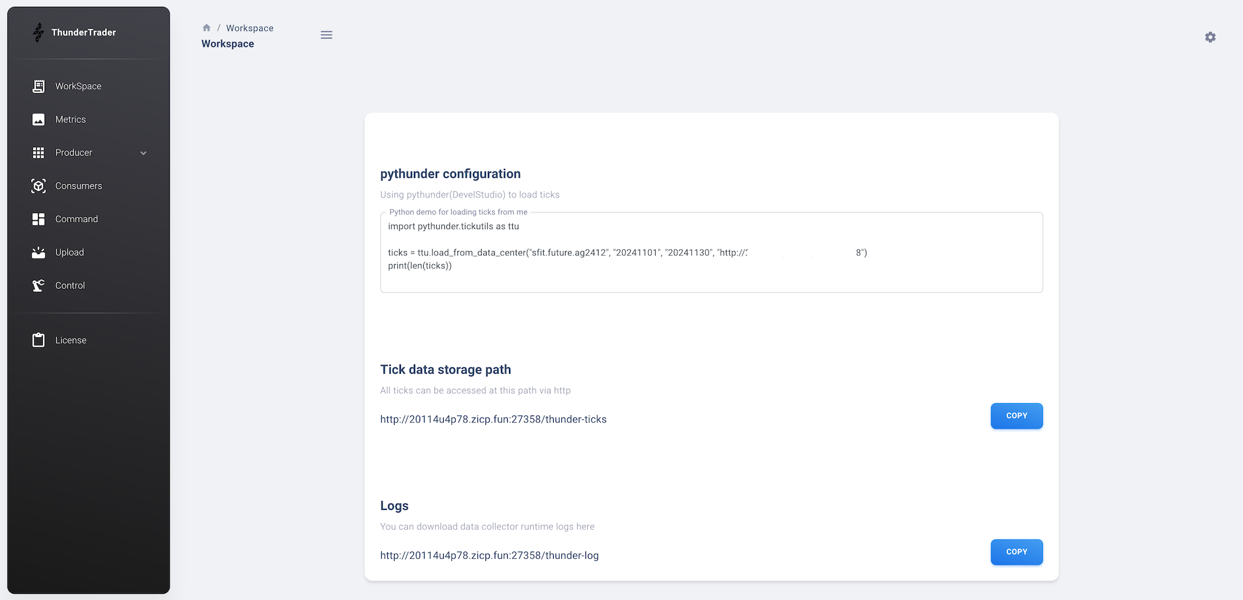Click the Metrics chart icon
Image resolution: width=1243 pixels, height=600 pixels.
[x=39, y=119]
